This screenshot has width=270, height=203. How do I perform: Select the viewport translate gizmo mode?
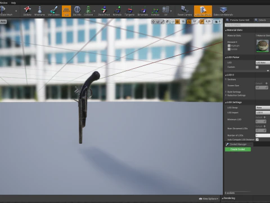click(x=153, y=21)
